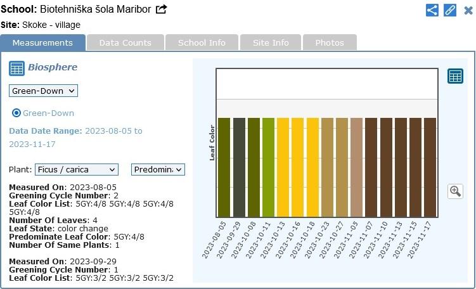Select the Measurements tab
Image resolution: width=476 pixels, height=289 pixels.
point(42,42)
